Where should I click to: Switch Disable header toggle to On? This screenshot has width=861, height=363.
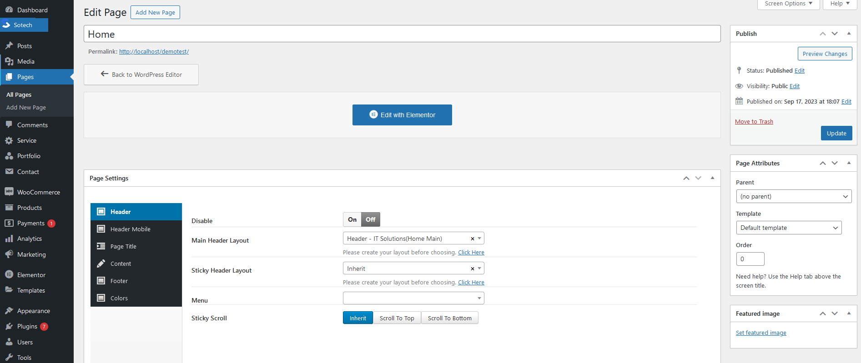coord(352,219)
